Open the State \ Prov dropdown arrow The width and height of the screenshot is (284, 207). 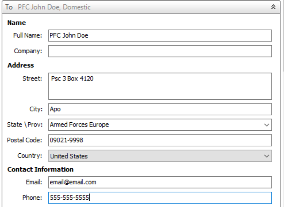266,125
